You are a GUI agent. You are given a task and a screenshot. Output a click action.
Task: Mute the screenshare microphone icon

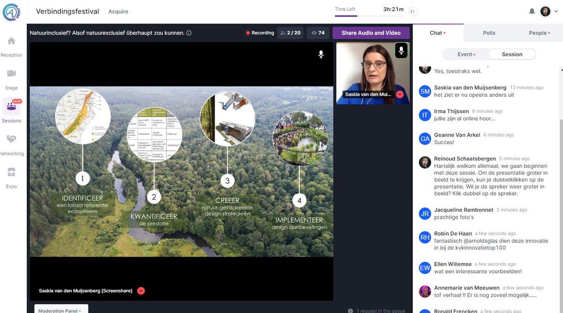[321, 54]
